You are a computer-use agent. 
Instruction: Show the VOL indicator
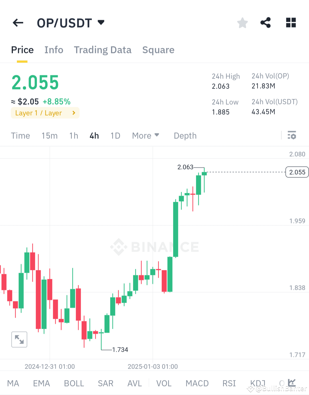(164, 383)
